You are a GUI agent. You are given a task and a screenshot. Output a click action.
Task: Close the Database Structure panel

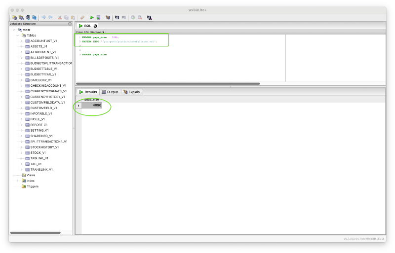tap(70, 24)
